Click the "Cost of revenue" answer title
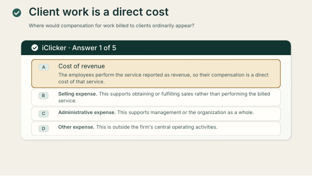Viewport: 312px width, 176px height. point(81,66)
